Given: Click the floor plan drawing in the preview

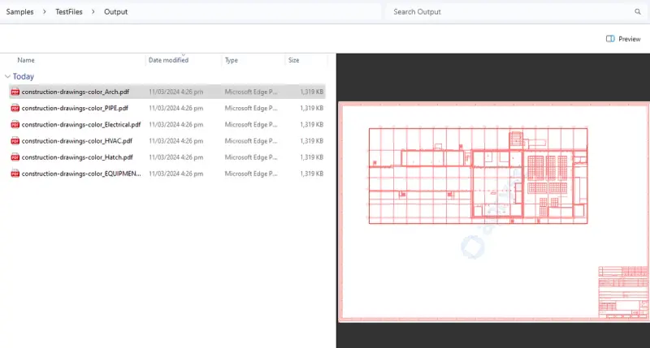Looking at the screenshot, I should point(478,176).
